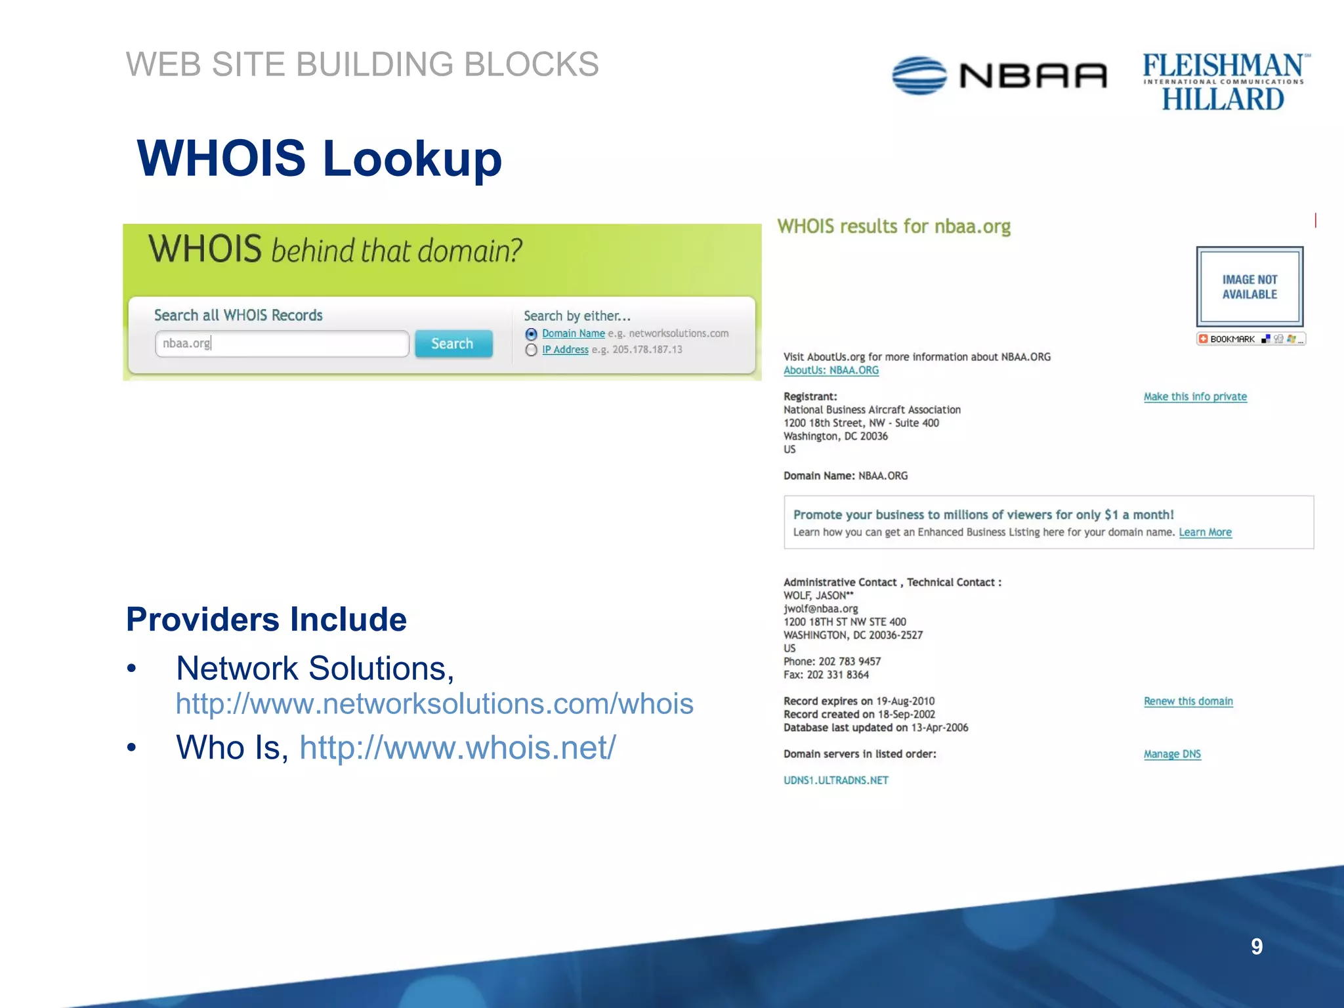Click Make this info private link
The image size is (1344, 1008).
pos(1195,396)
